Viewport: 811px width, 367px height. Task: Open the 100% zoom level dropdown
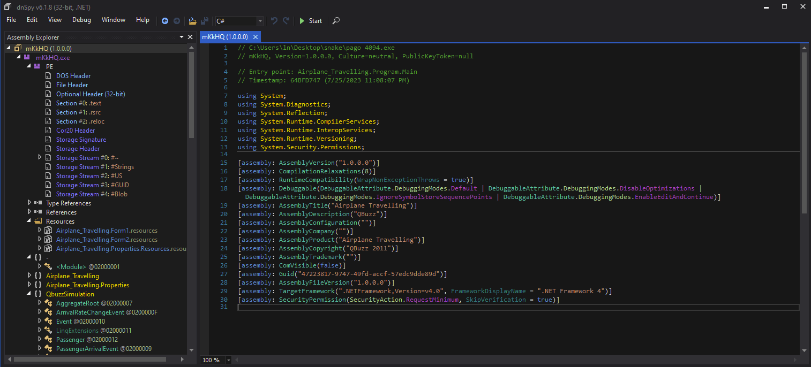pos(228,360)
